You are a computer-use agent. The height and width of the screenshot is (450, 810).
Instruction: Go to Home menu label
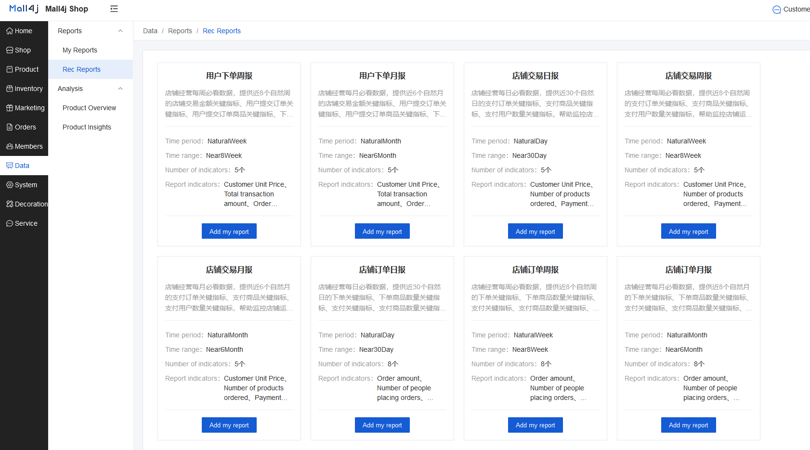point(24,31)
